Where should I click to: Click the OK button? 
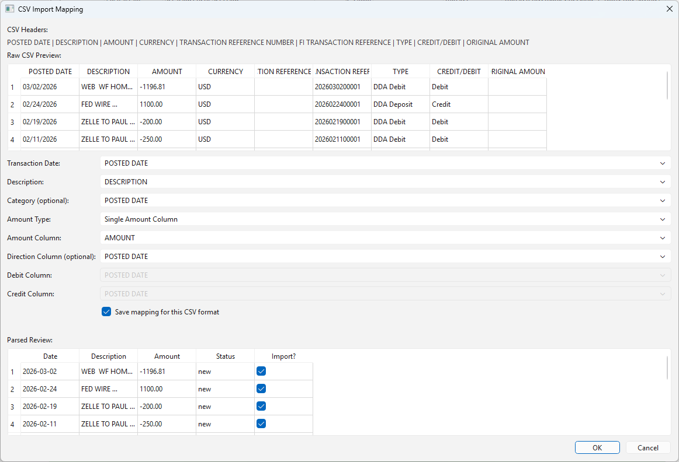[597, 447]
